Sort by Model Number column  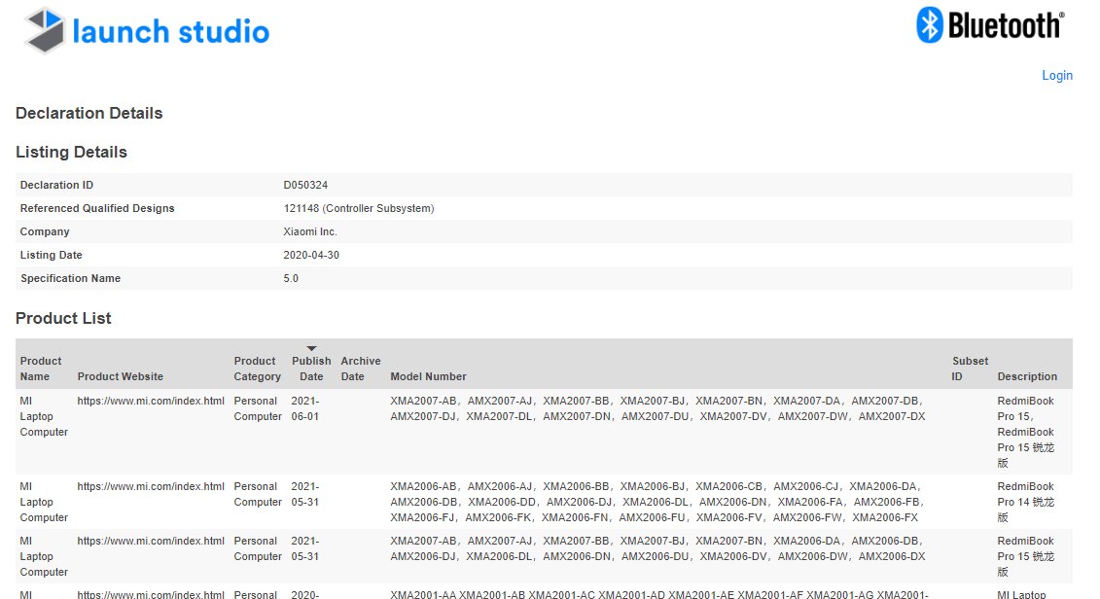pyautogui.click(x=428, y=376)
